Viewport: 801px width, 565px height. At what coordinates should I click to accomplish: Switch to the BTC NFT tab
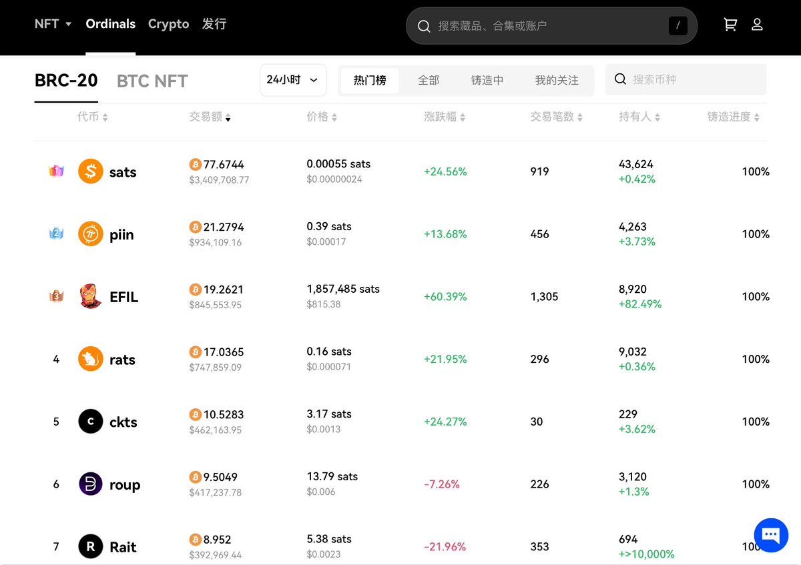click(152, 81)
